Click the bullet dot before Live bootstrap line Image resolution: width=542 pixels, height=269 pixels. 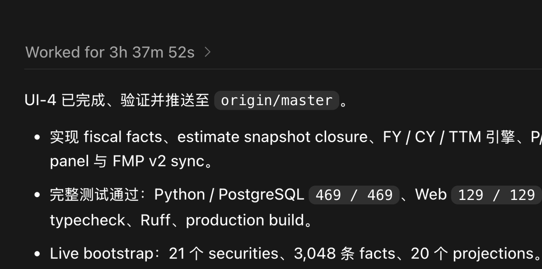pos(38,254)
